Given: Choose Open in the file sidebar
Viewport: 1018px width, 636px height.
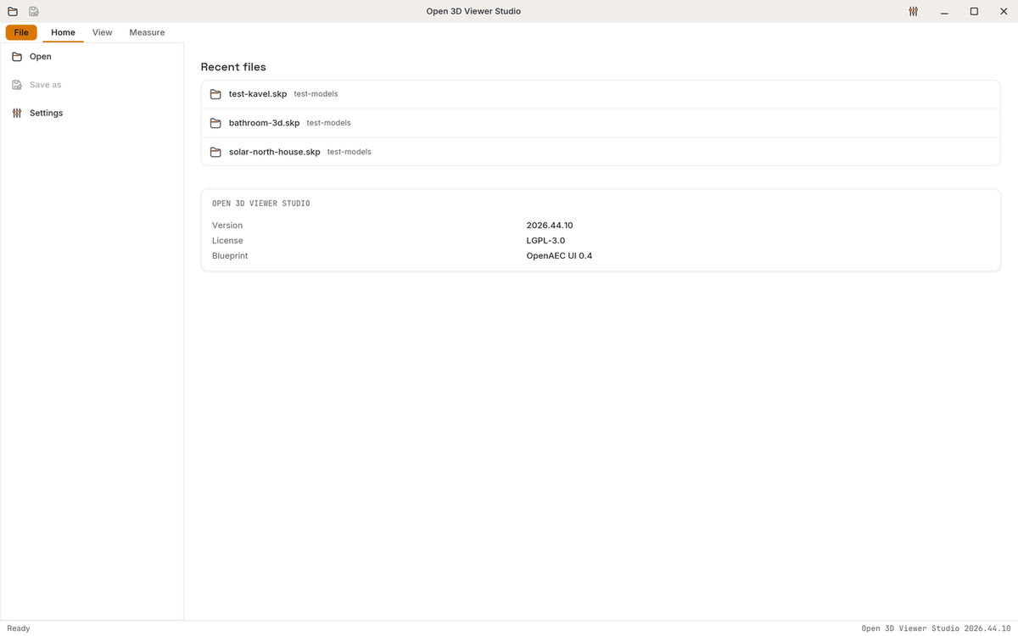Looking at the screenshot, I should [x=92, y=57].
